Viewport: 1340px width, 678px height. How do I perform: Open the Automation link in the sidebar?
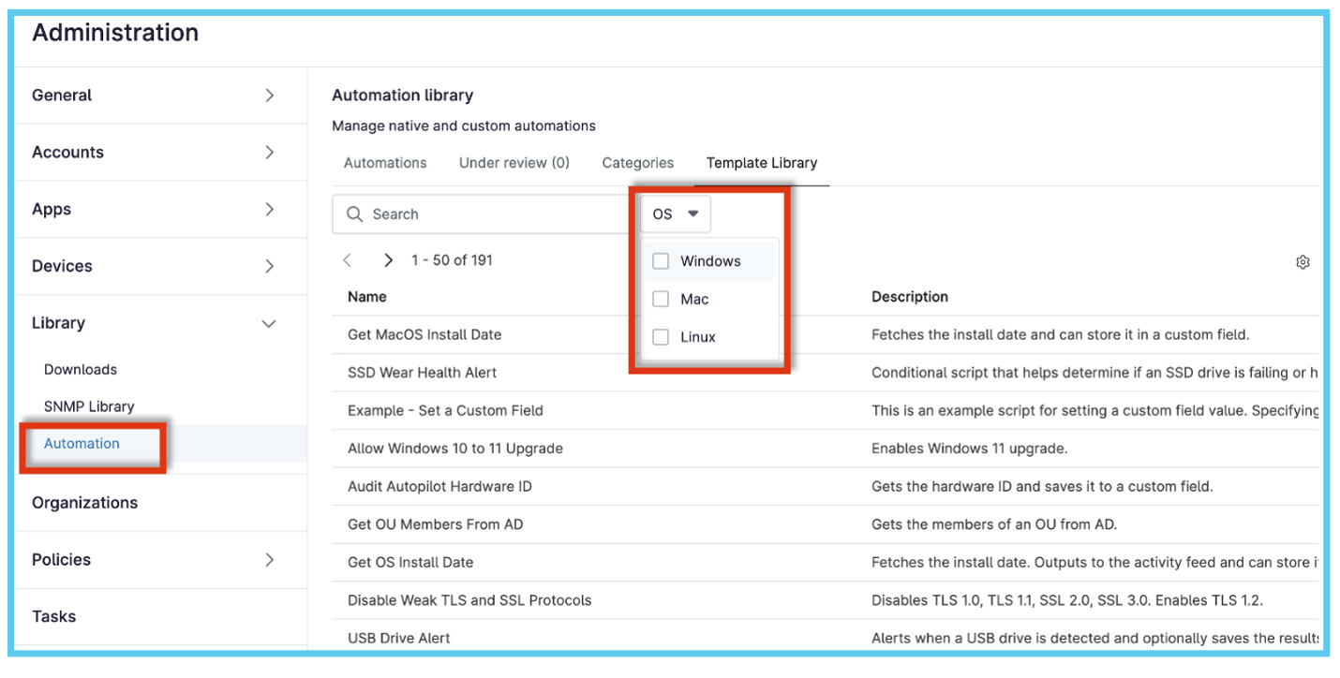coord(82,443)
